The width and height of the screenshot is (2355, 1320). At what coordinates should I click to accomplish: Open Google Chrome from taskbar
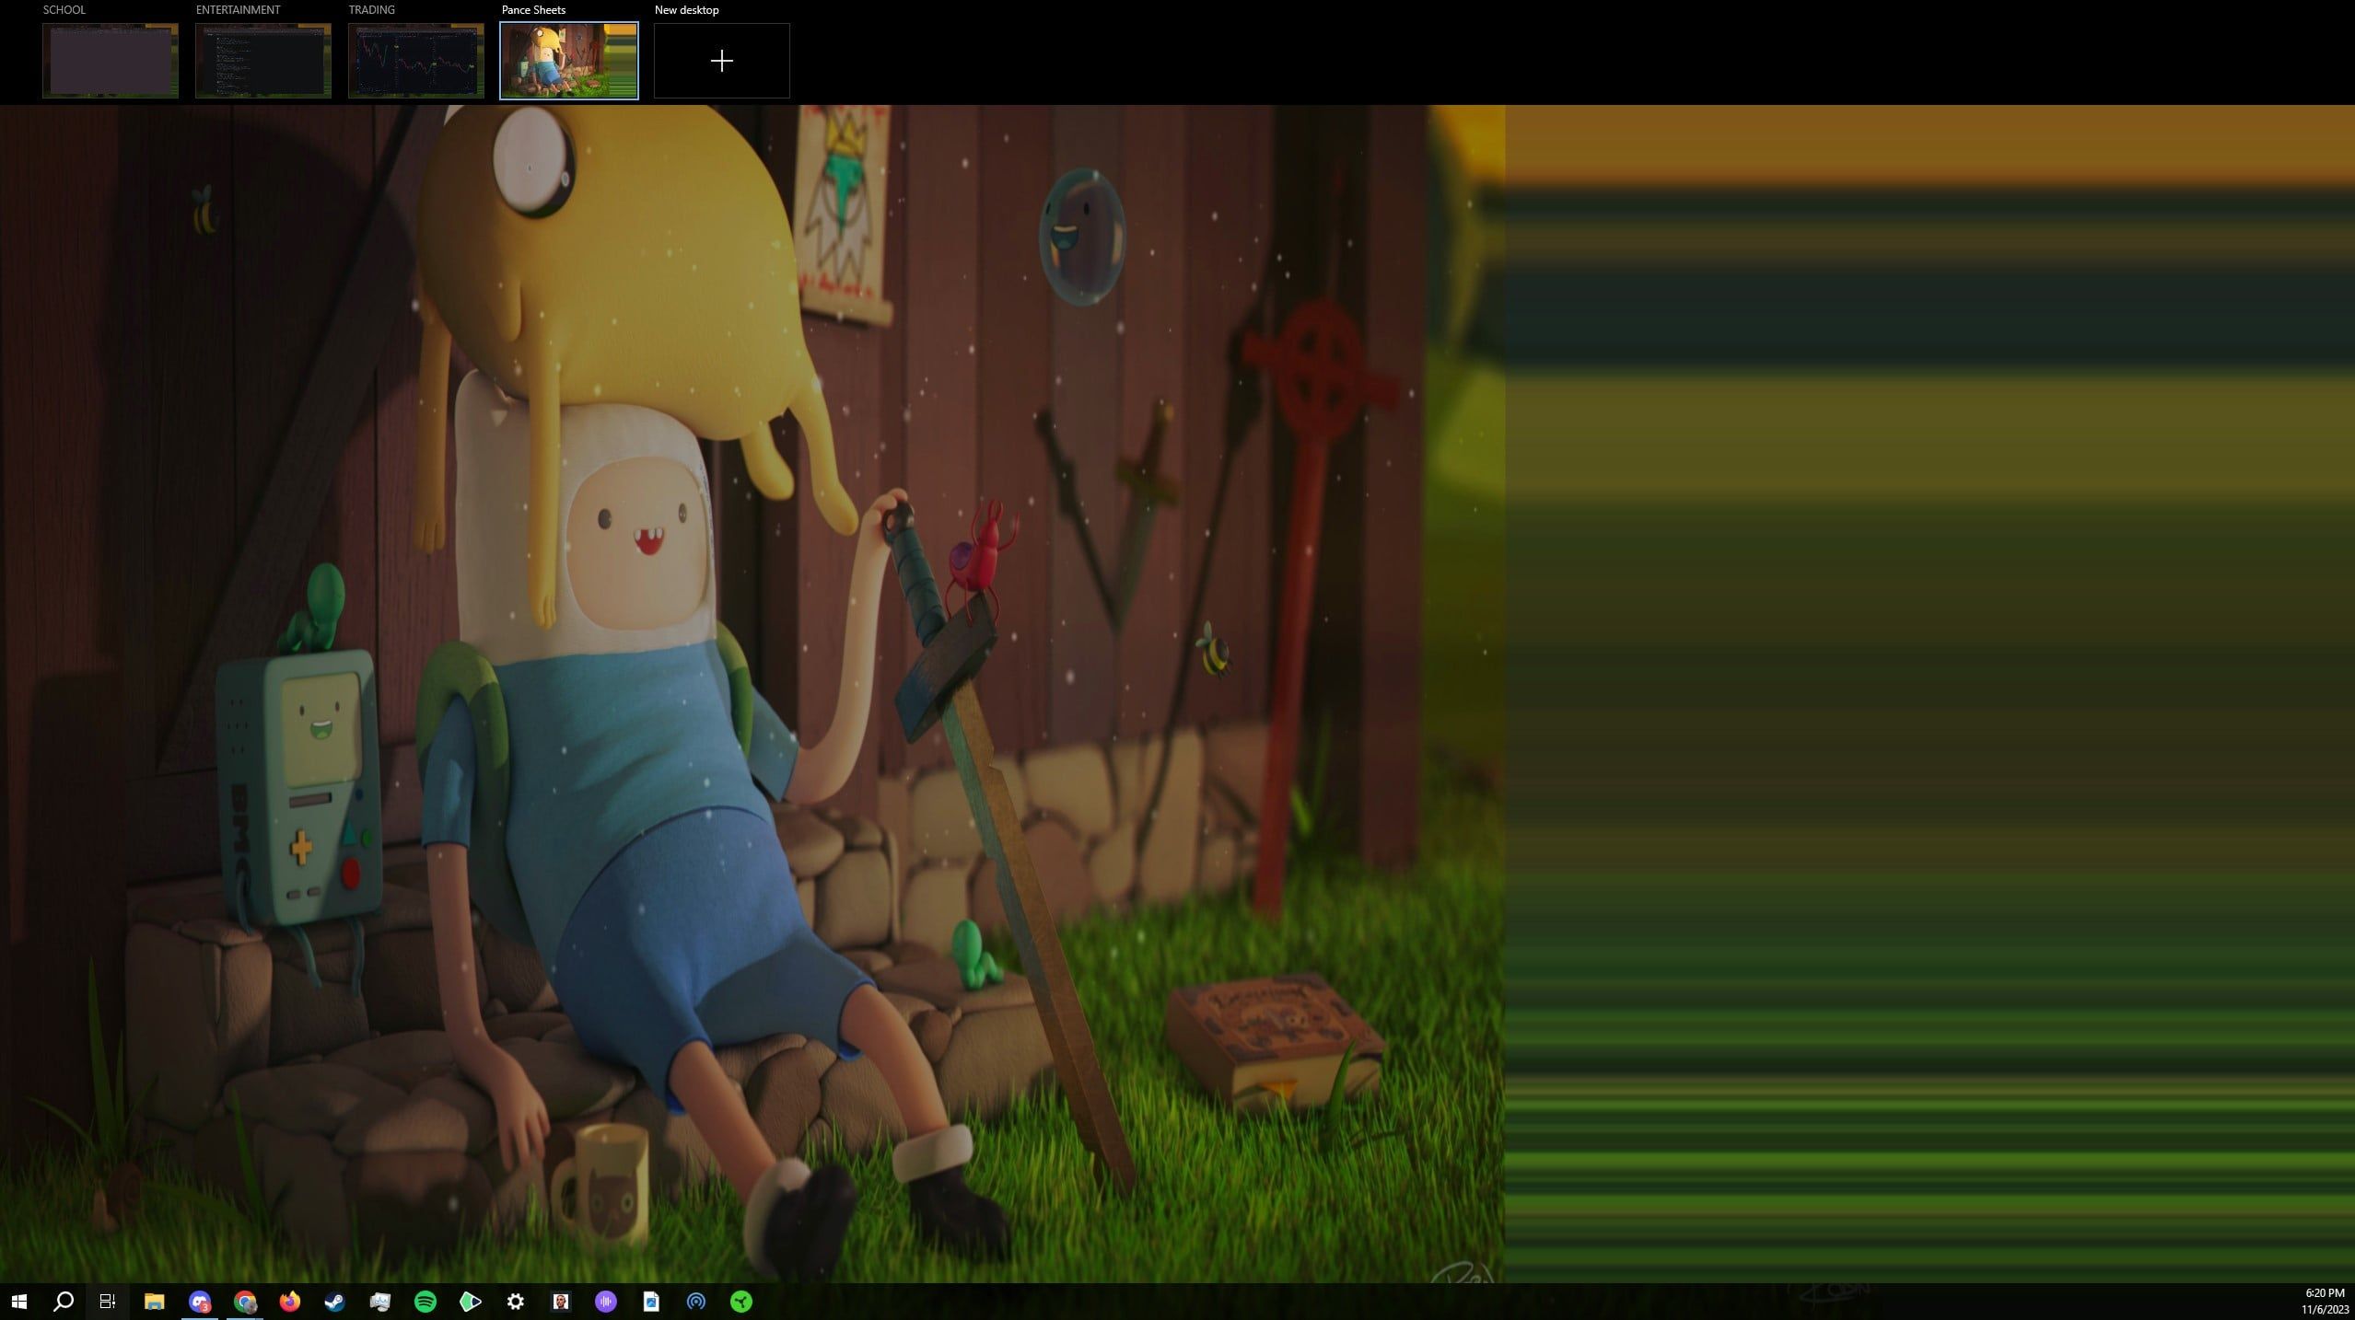coord(244,1302)
